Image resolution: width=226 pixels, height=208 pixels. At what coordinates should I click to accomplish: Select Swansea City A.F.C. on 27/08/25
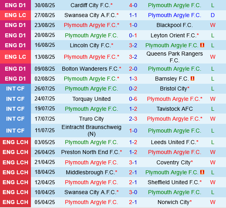click(x=90, y=15)
